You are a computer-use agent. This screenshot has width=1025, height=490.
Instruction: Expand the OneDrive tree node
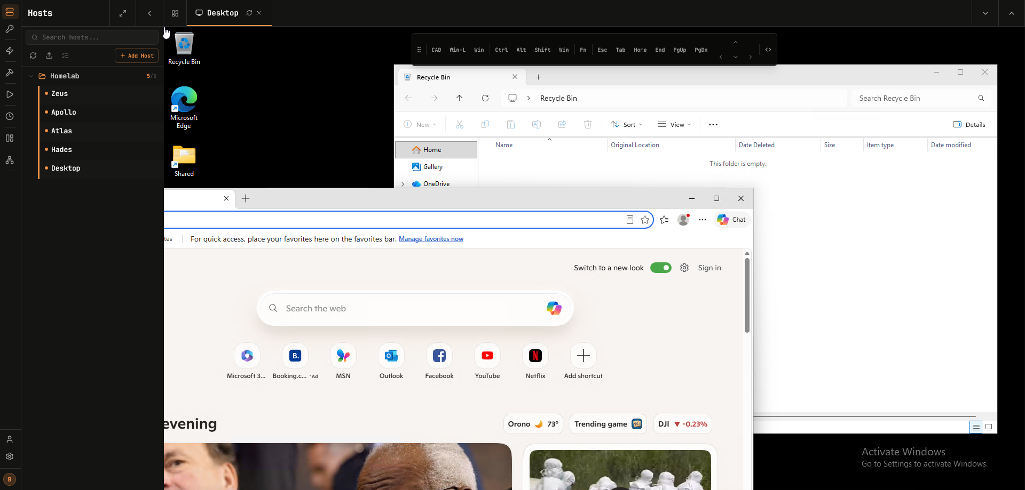click(x=403, y=184)
